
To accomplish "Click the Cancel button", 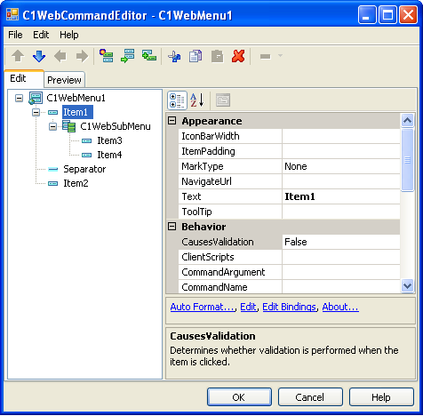I will 310,397.
